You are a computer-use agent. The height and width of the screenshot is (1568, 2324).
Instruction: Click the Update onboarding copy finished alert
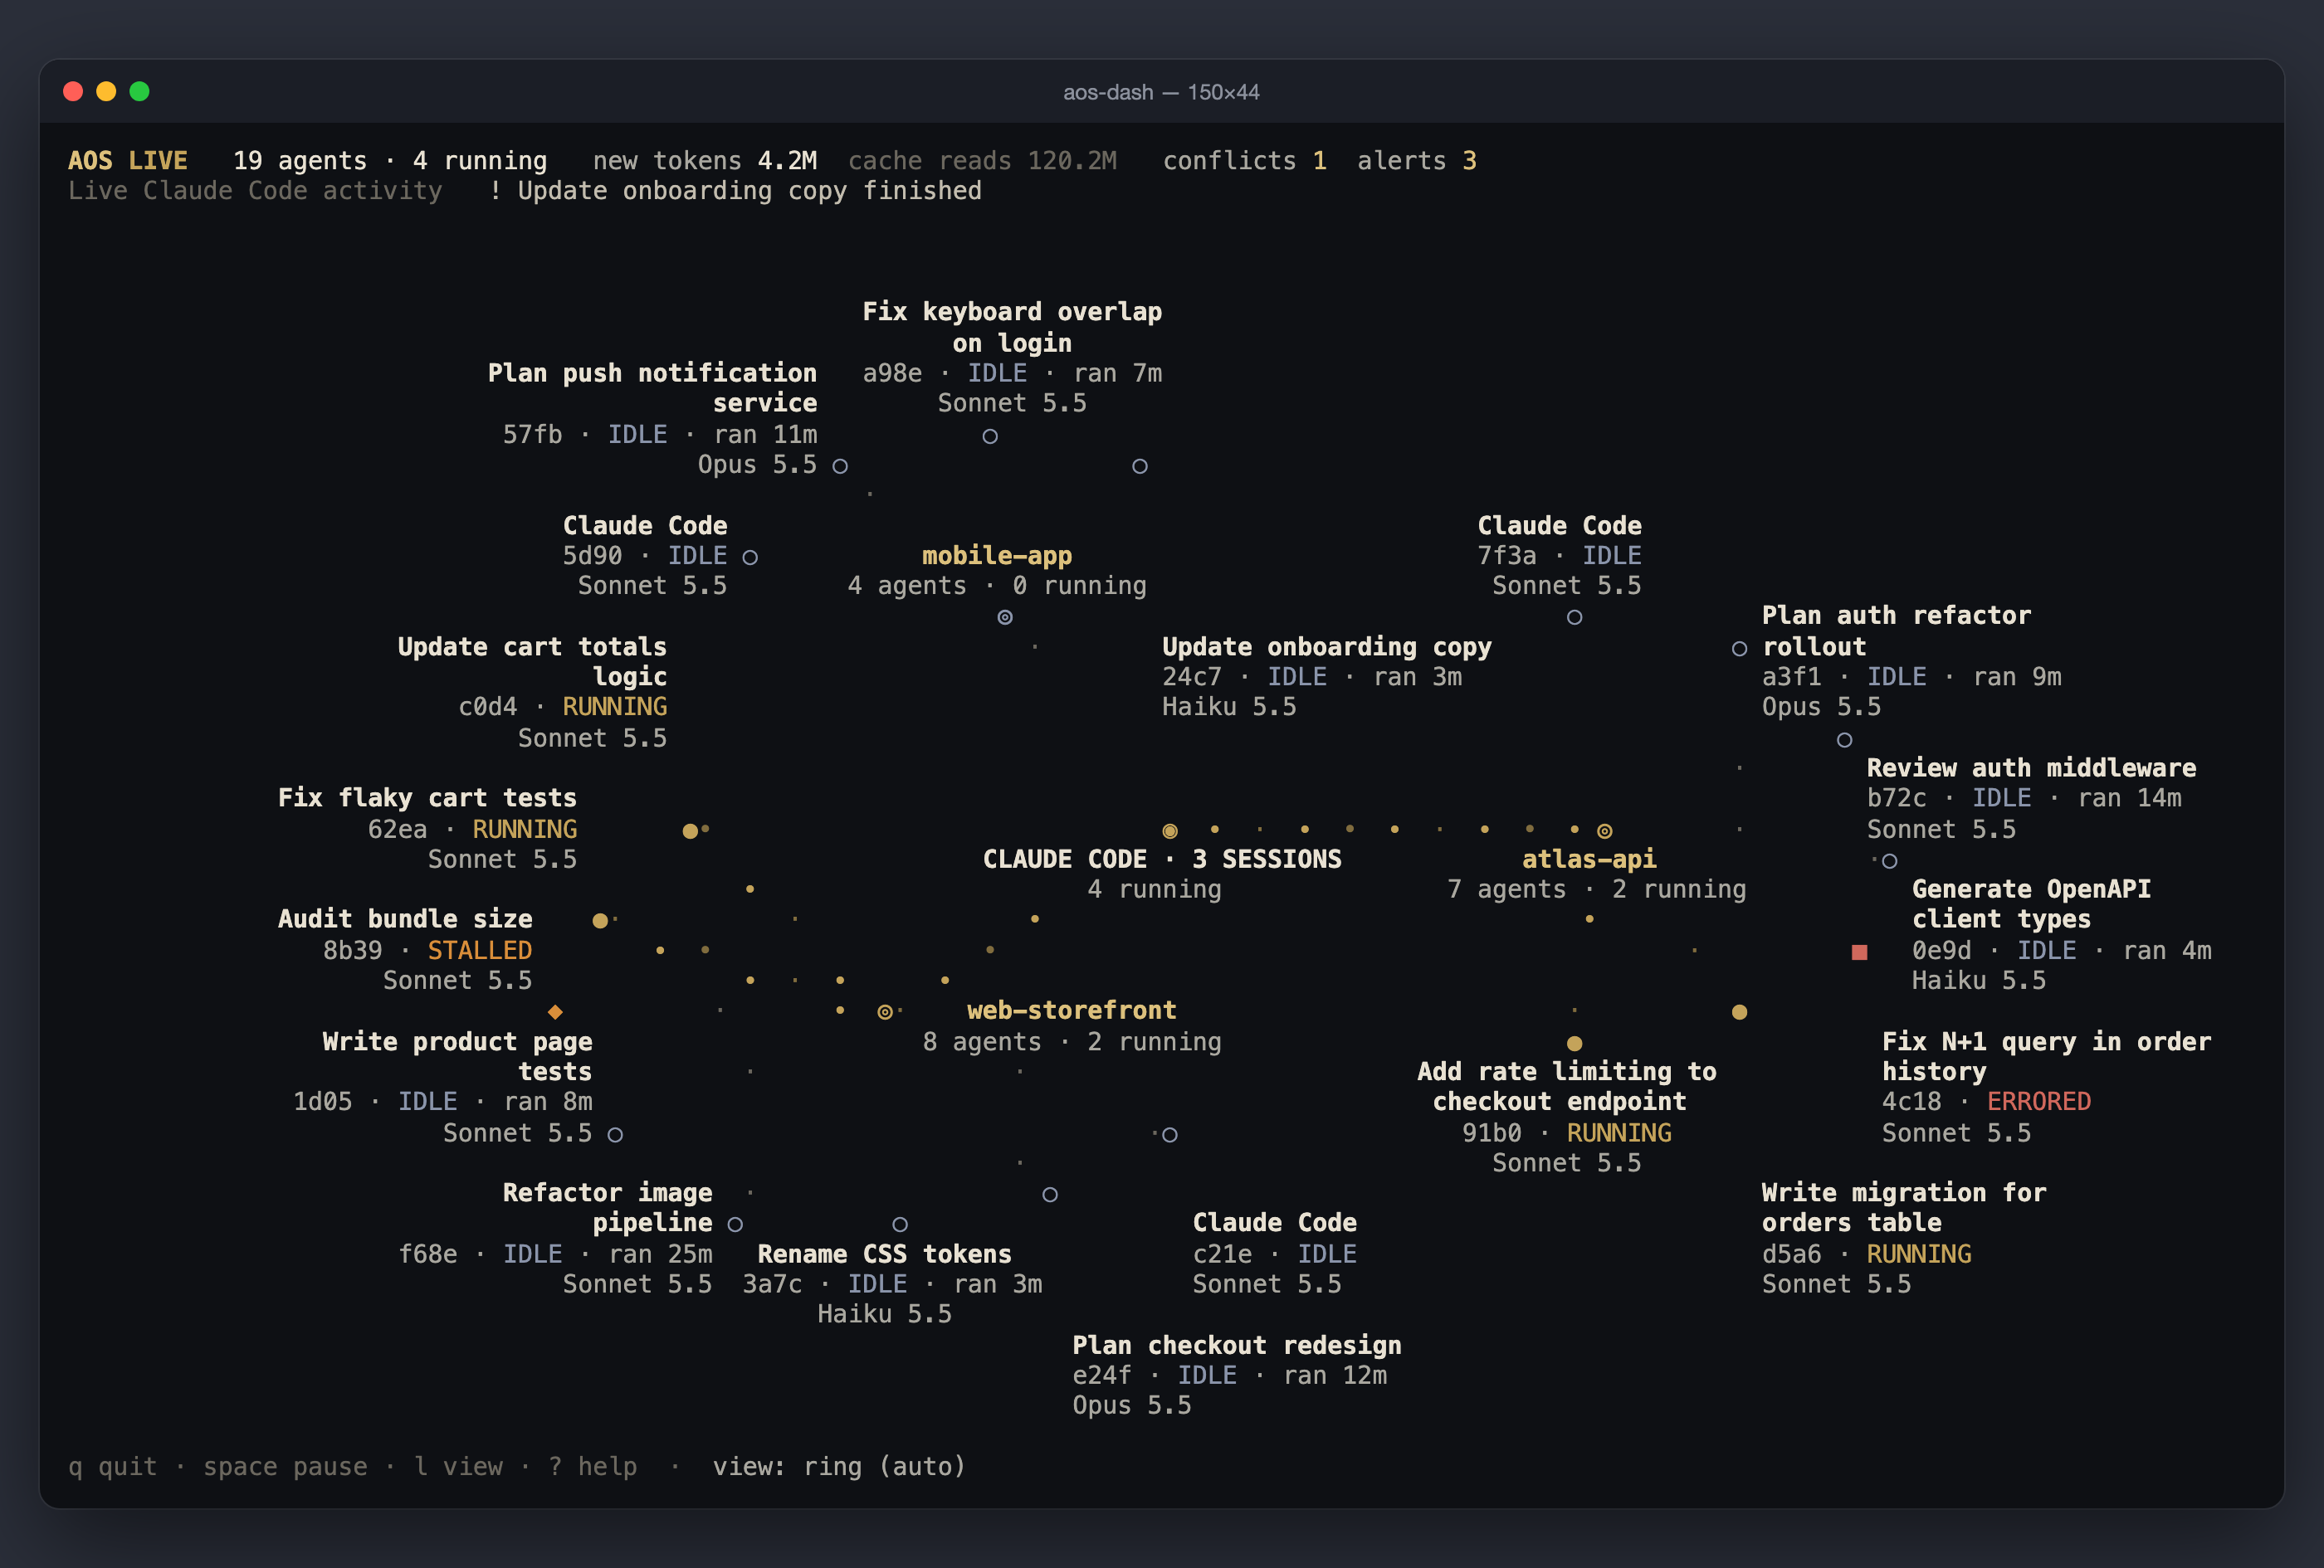tap(735, 190)
